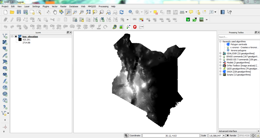Open the Processing menu

point(104,6)
